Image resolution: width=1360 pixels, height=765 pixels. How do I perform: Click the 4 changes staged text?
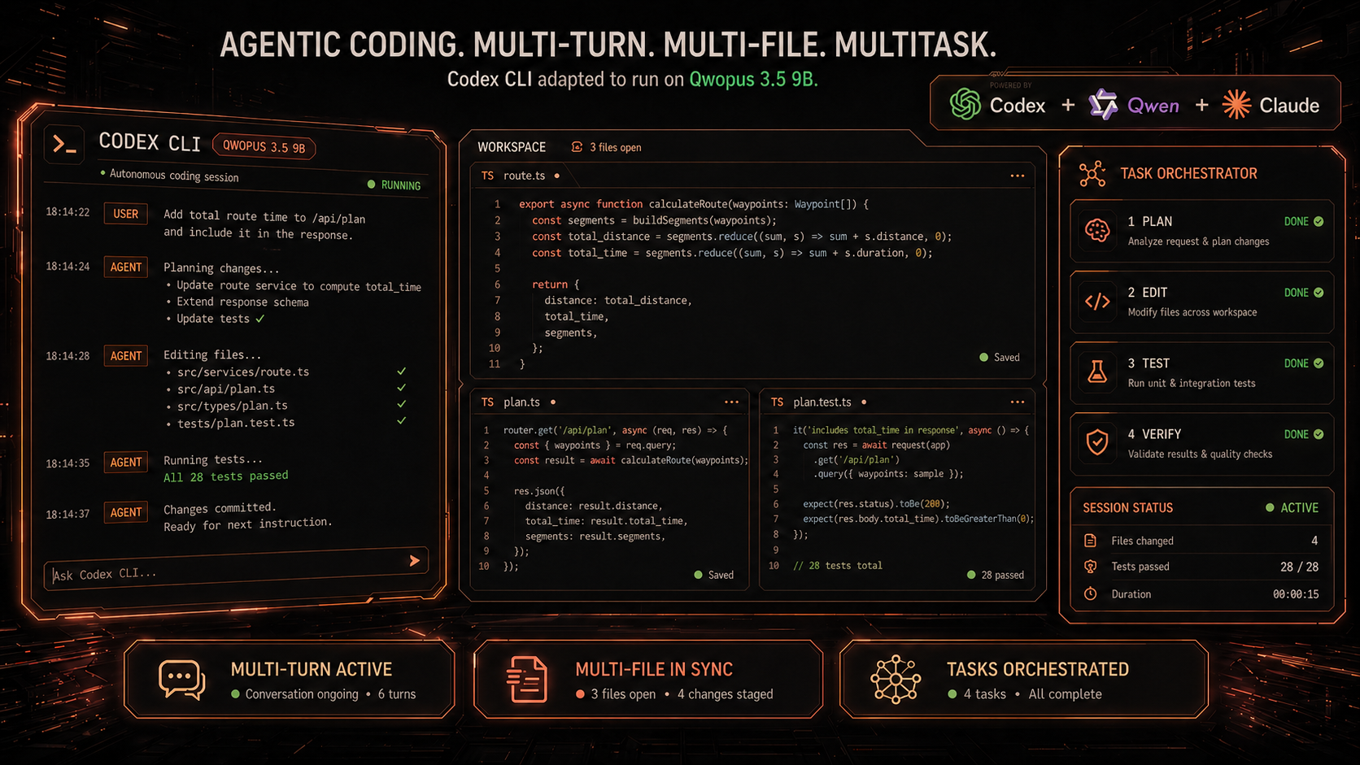coord(725,694)
